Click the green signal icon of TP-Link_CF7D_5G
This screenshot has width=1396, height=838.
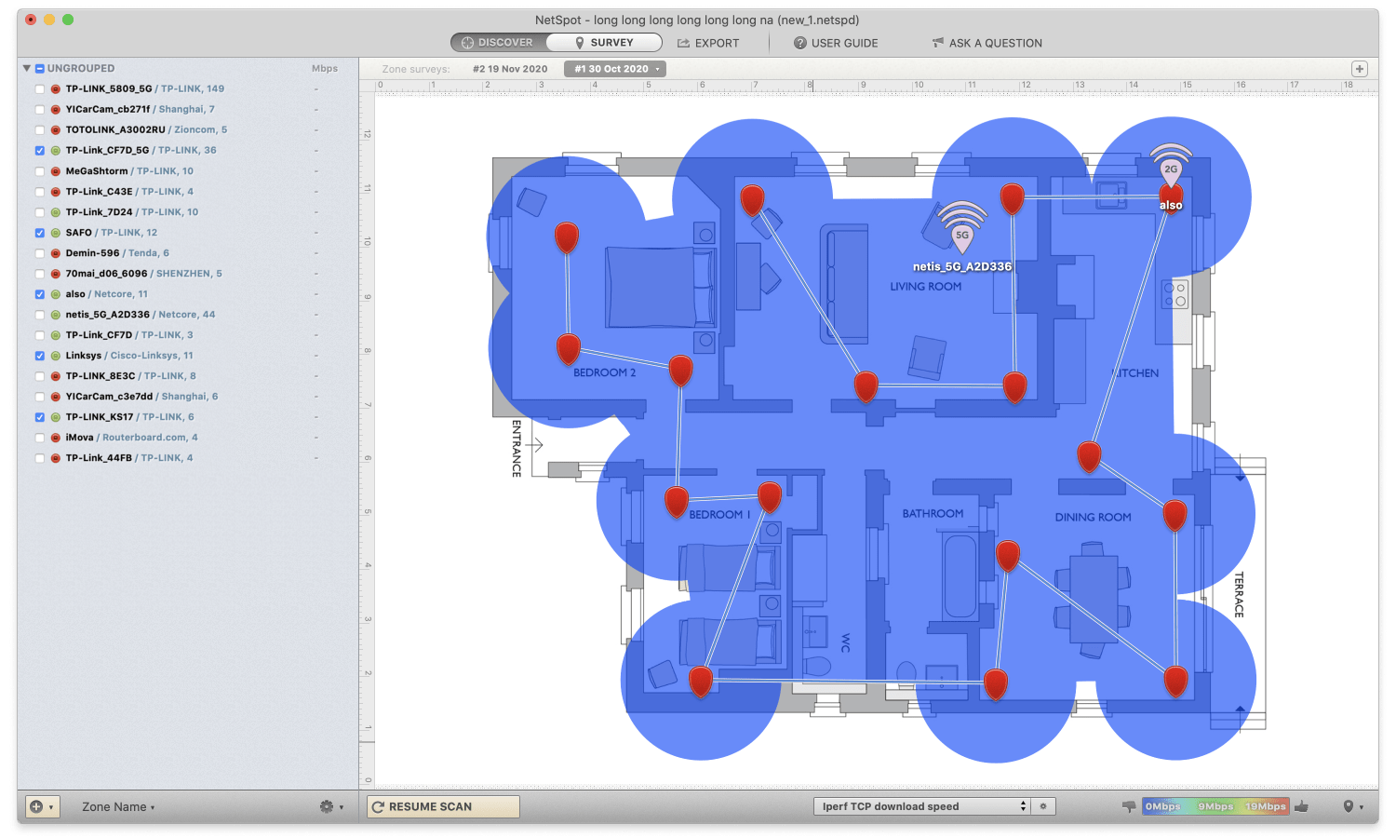[56, 151]
